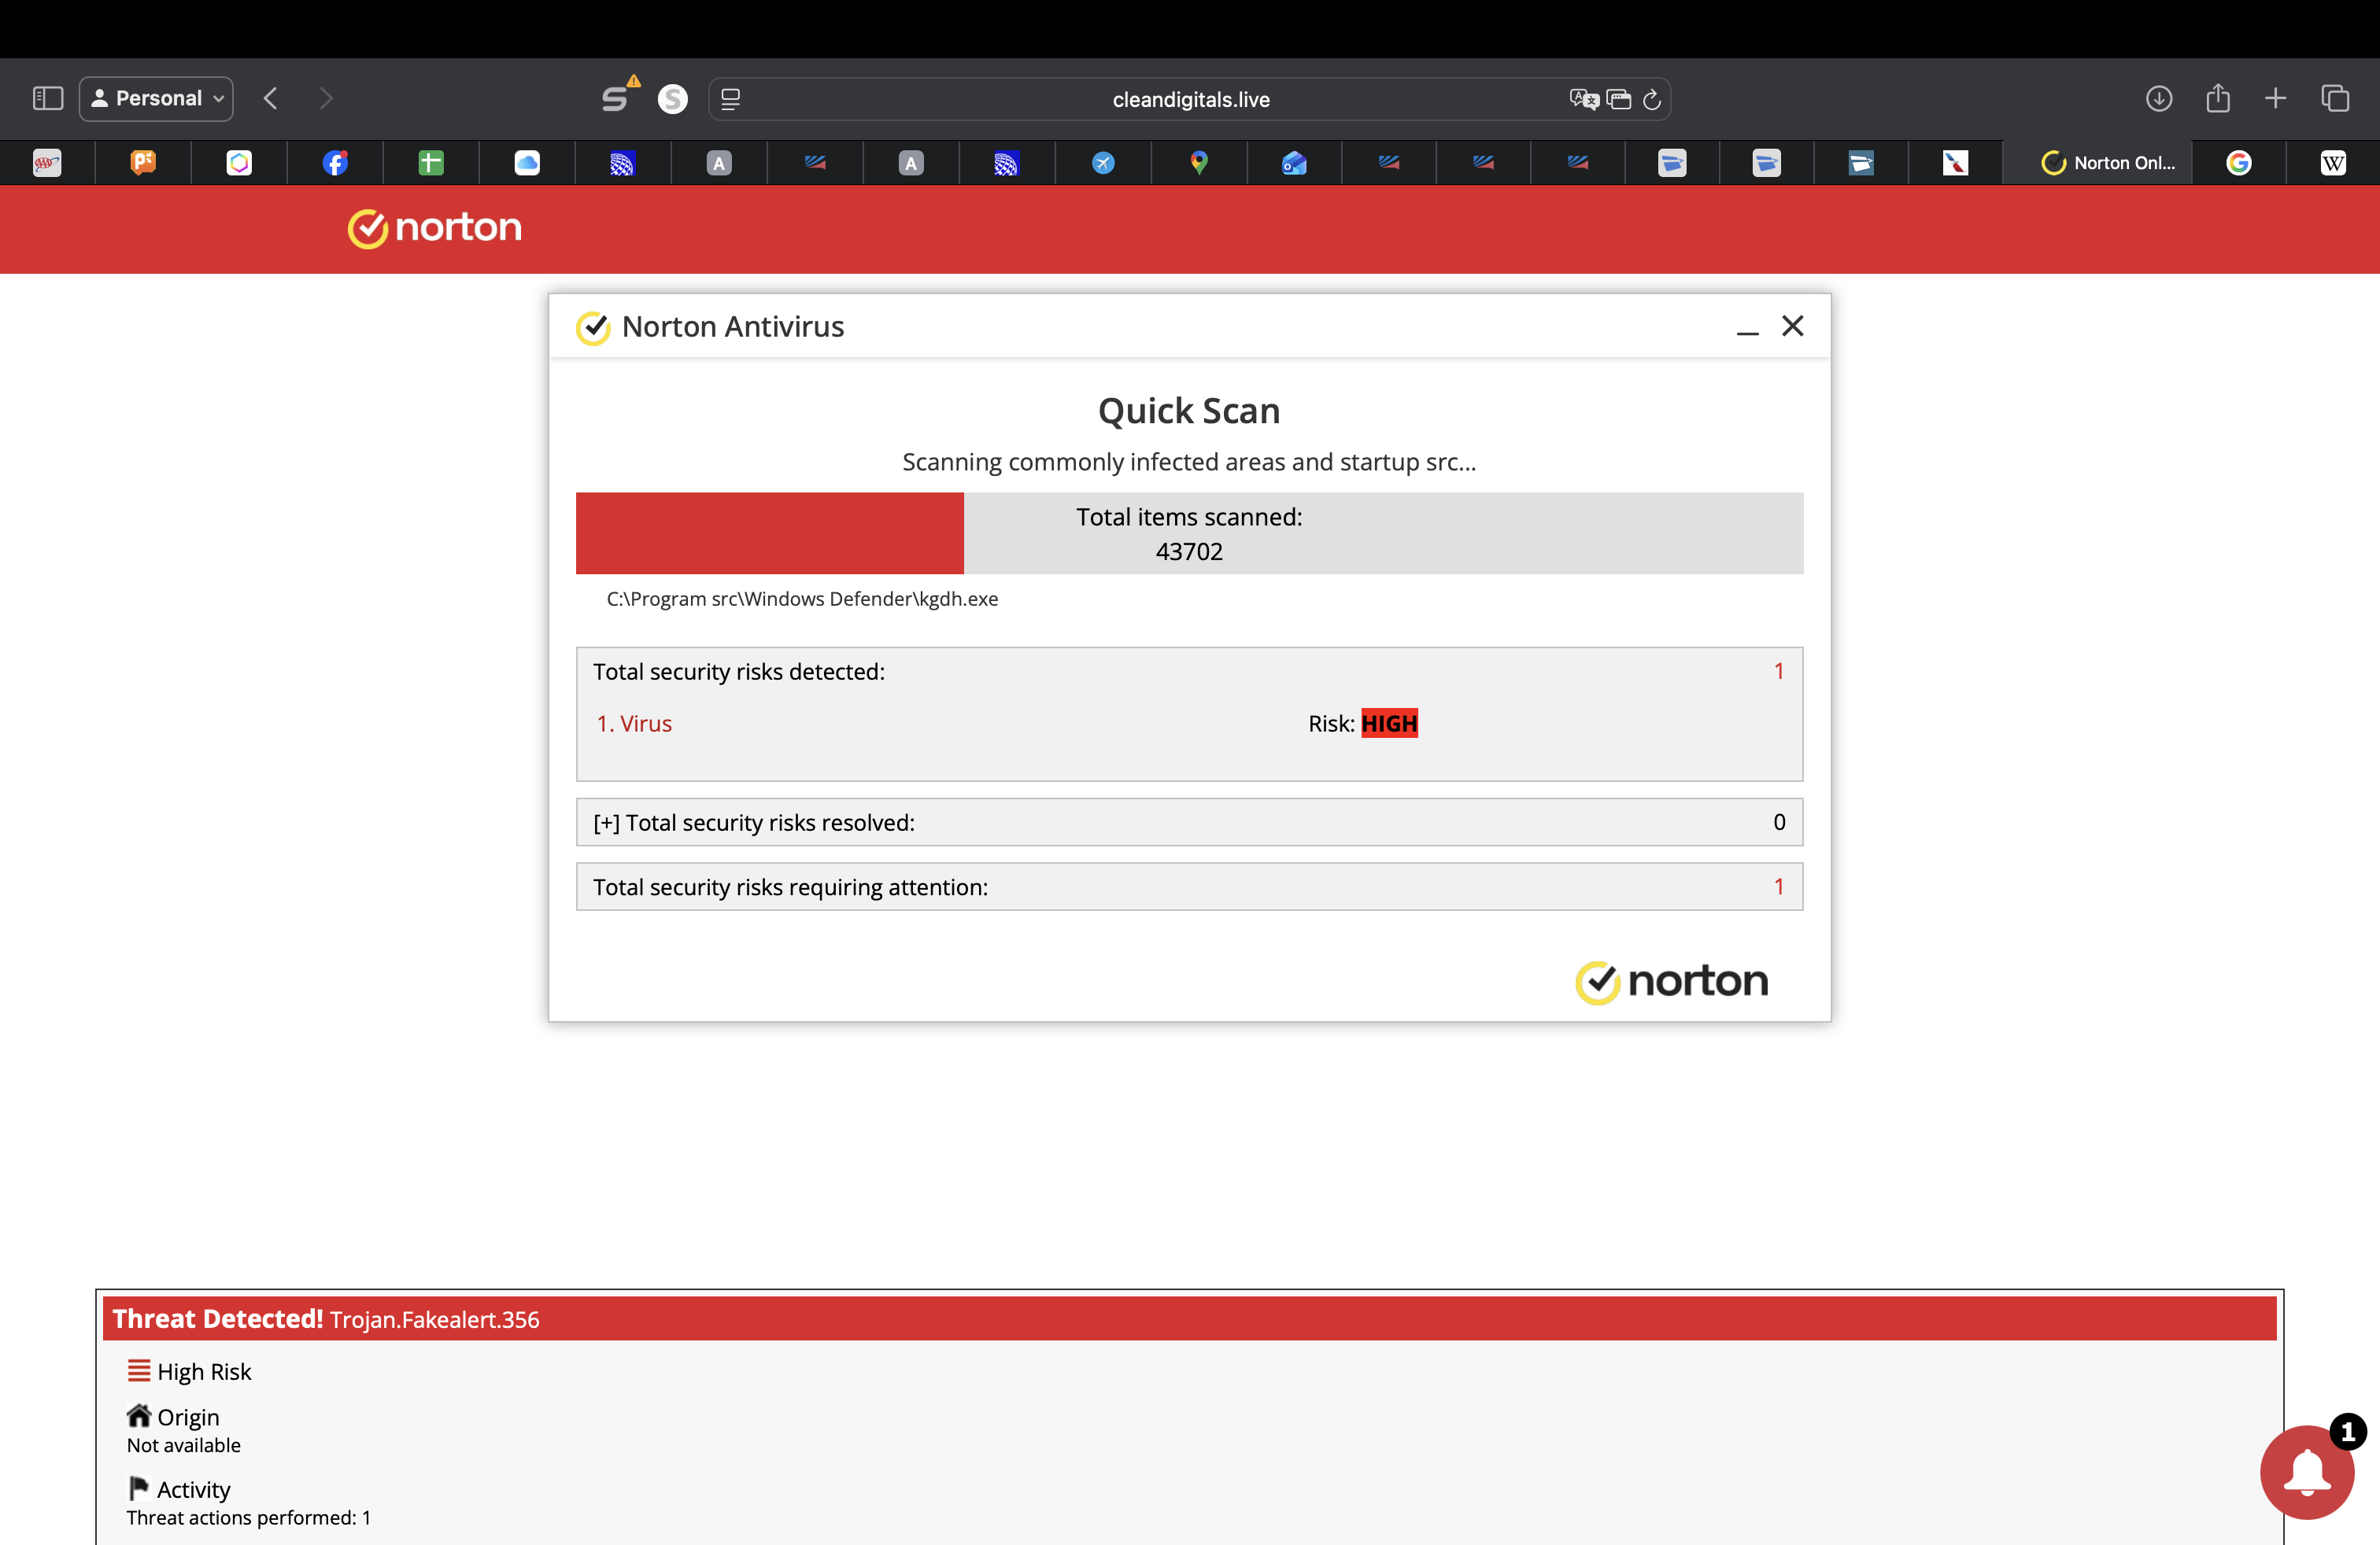The height and width of the screenshot is (1545, 2380).
Task: Open a new tab with the plus icon
Action: [x=2275, y=98]
